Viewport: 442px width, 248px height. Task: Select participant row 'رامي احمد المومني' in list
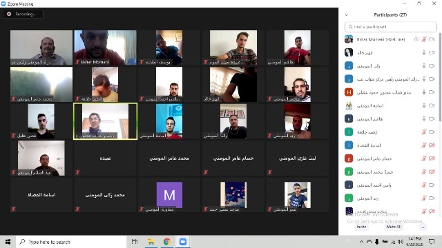[390, 185]
